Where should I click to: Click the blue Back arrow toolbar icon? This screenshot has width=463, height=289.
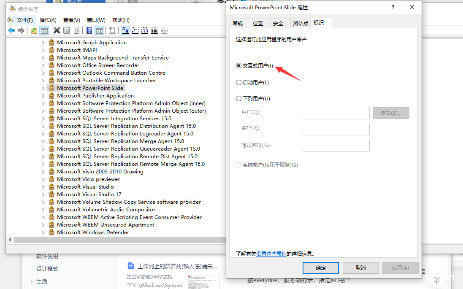(11, 30)
